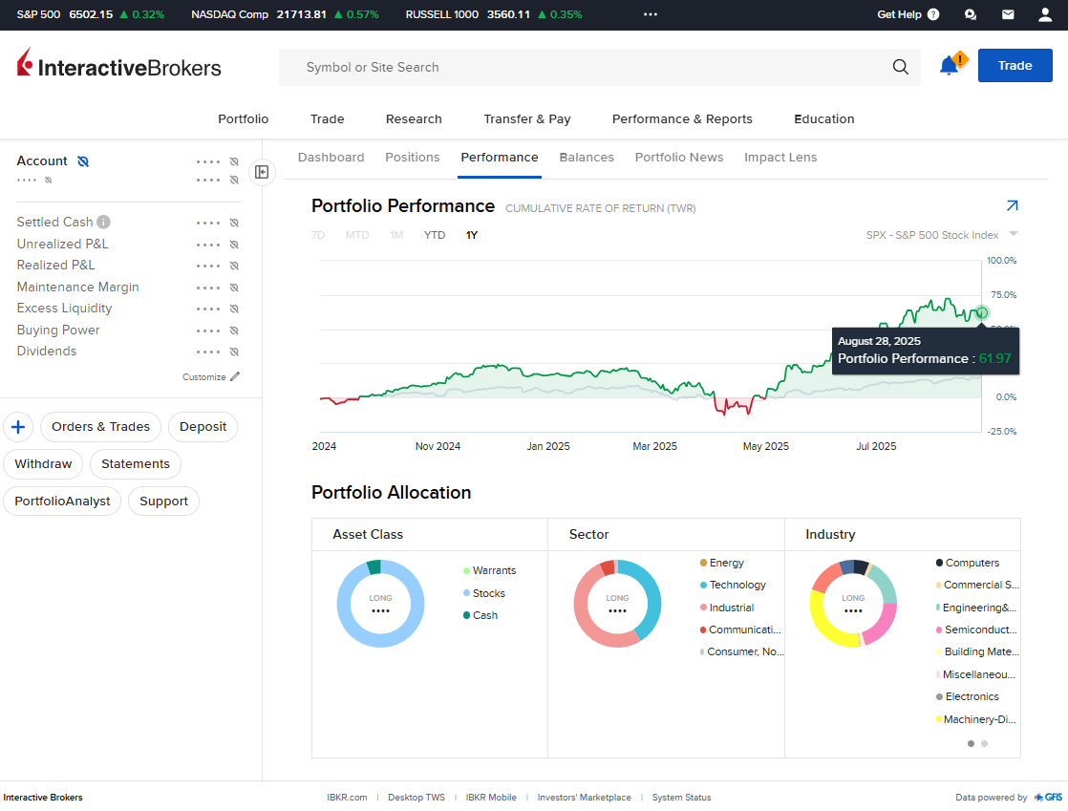1068x811 pixels.
Task: Open Performance & Reports menu
Action: click(682, 119)
